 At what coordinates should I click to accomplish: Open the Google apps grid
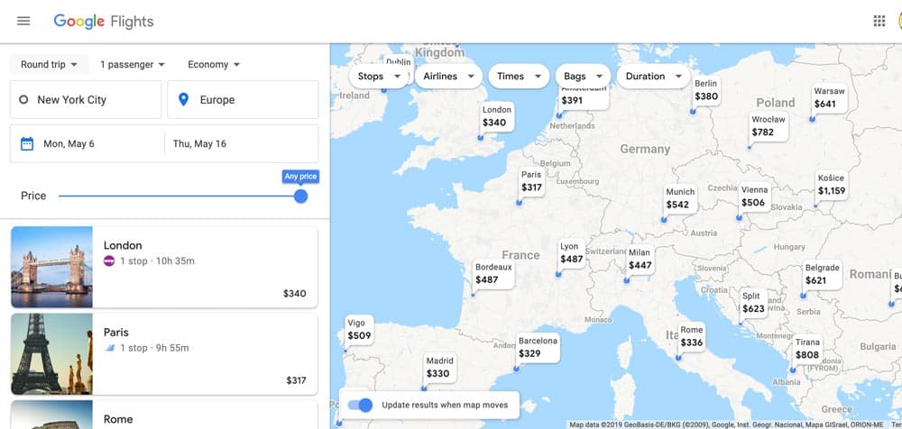879,21
